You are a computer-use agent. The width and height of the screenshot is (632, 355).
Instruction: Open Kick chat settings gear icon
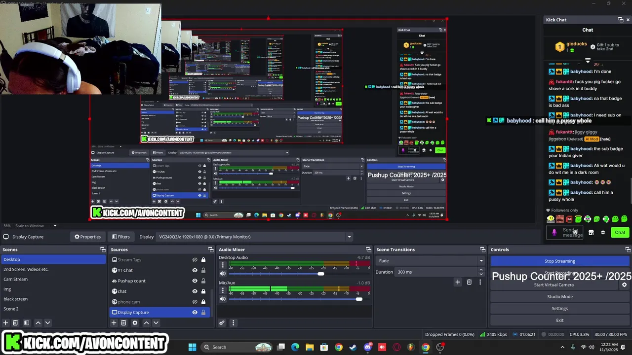click(603, 232)
